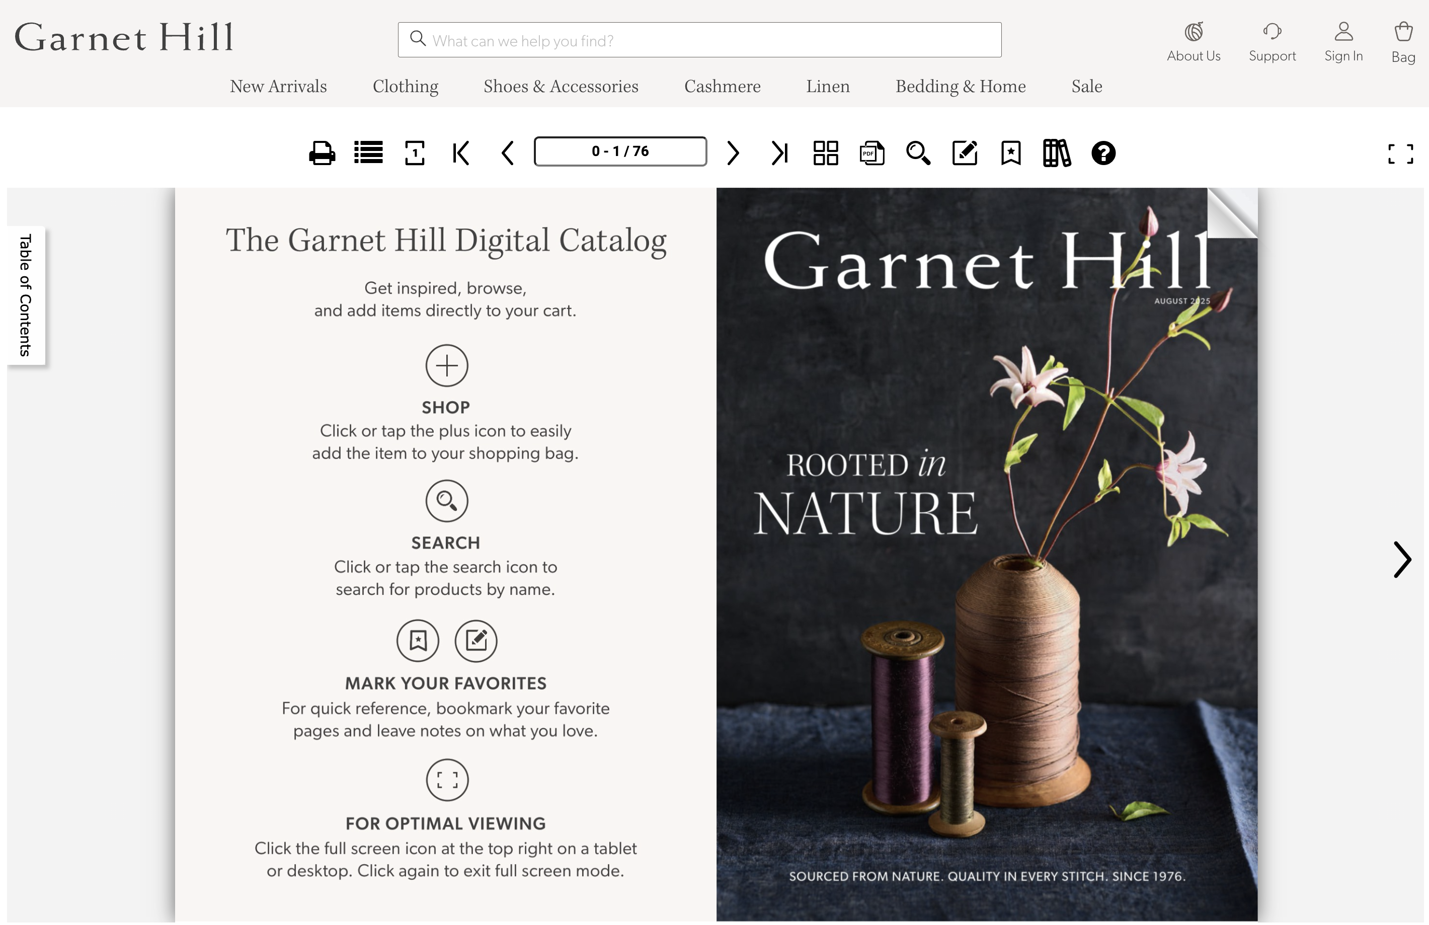
Task: Click the site search box
Action: [x=699, y=40]
